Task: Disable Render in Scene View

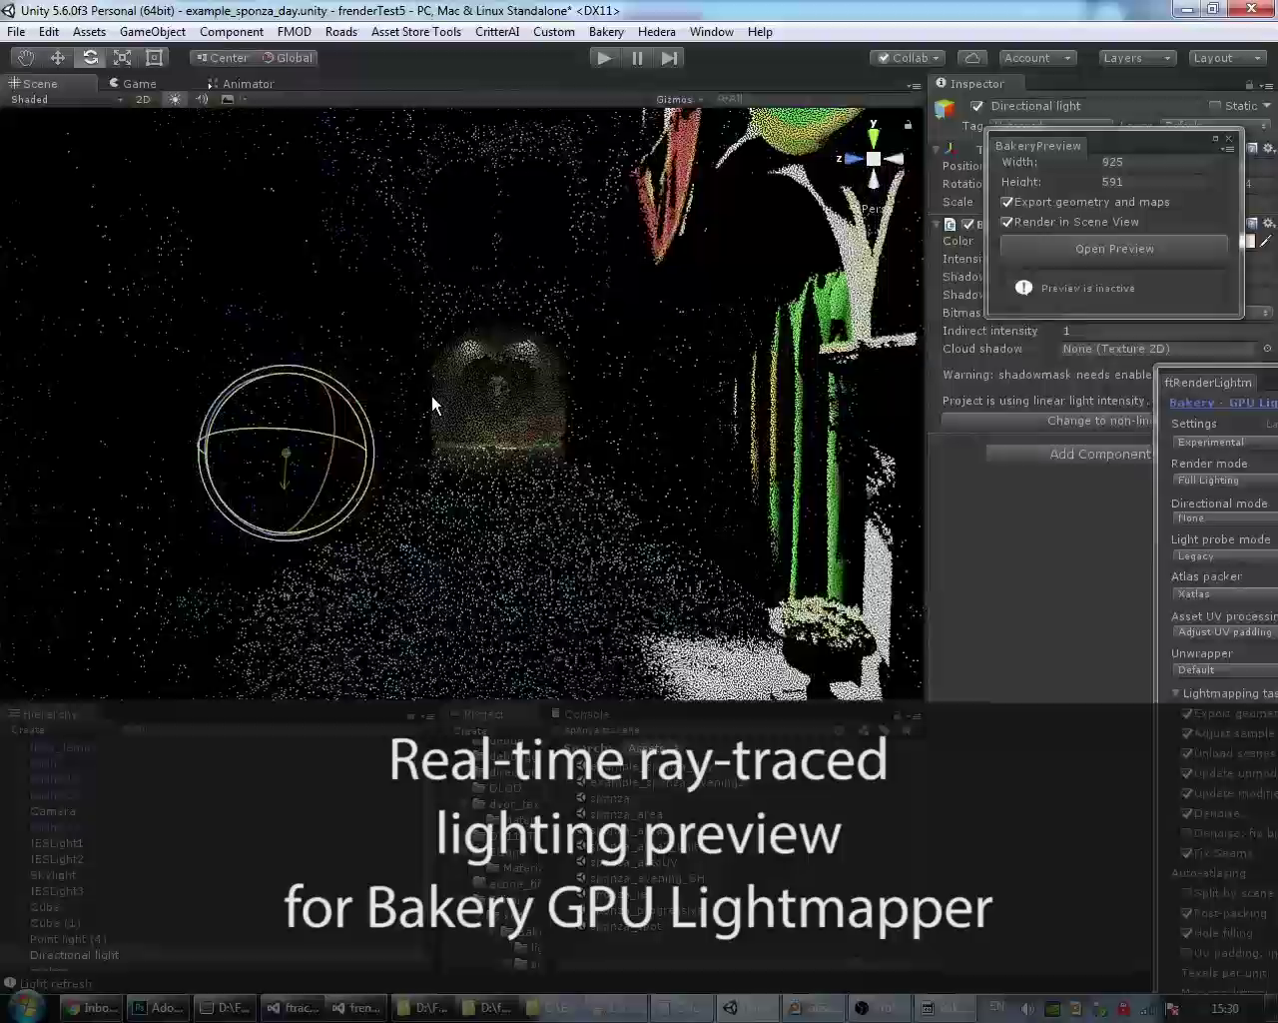Action: pos(1007,222)
